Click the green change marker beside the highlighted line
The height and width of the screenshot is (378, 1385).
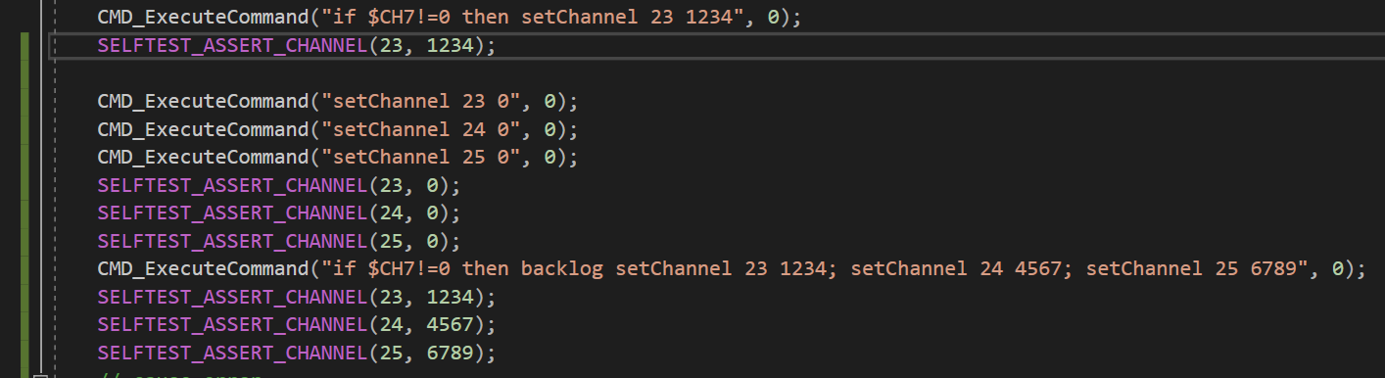(x=24, y=46)
